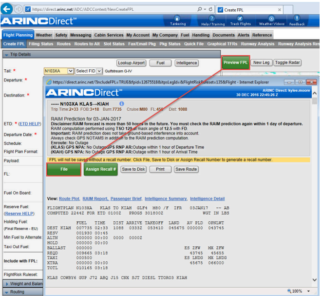This screenshot has height=296, width=320.
Task: Click the green File button
Action: click(x=64, y=169)
